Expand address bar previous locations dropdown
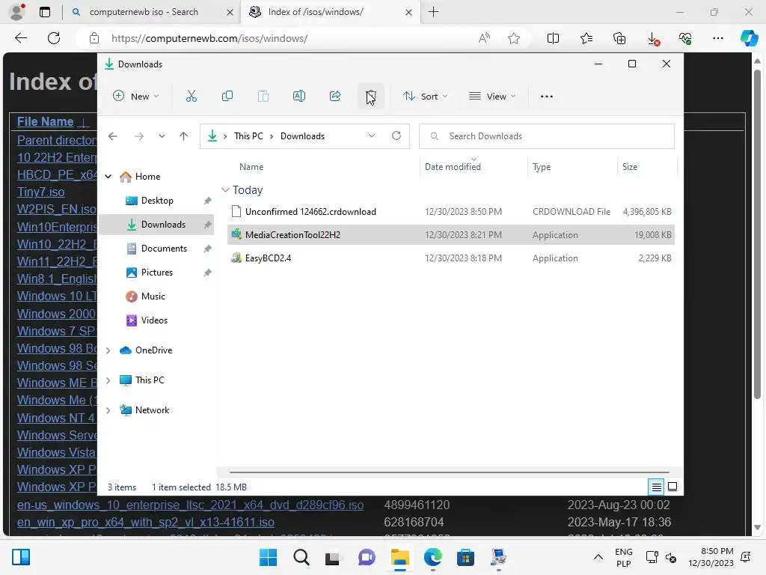Screen dimensions: 766x575 click(x=372, y=136)
